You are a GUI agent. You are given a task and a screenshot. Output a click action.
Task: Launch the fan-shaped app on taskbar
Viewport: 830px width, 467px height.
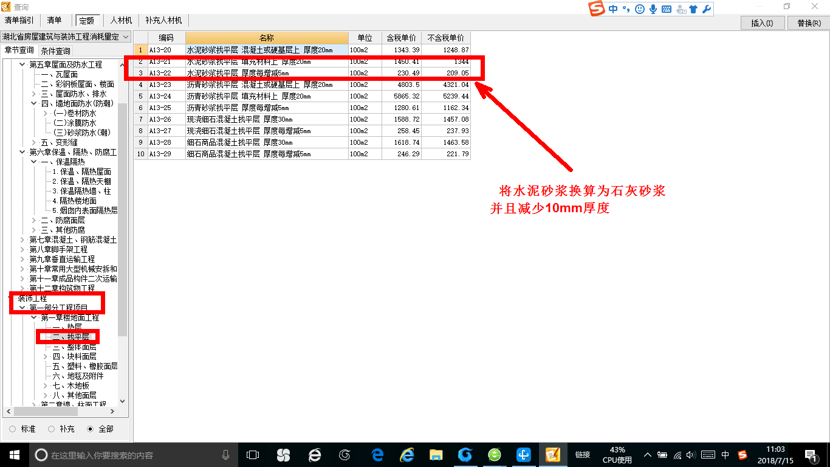coord(283,455)
